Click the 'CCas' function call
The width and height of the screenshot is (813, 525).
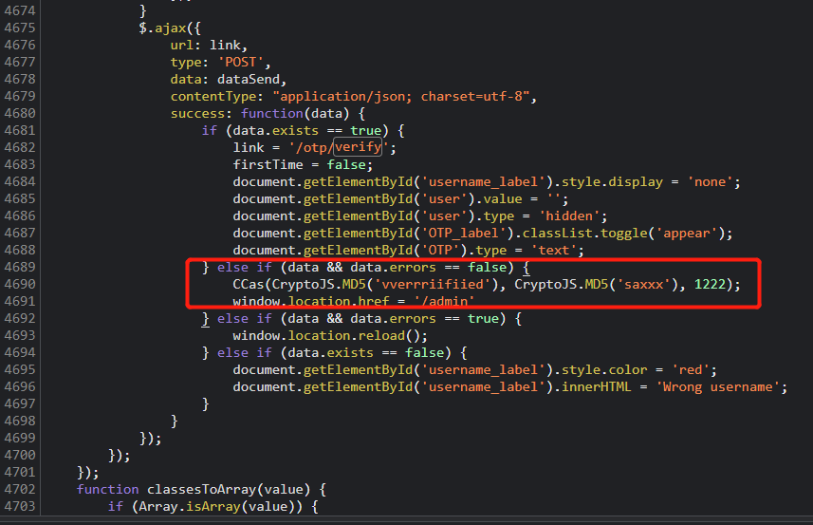click(x=249, y=285)
